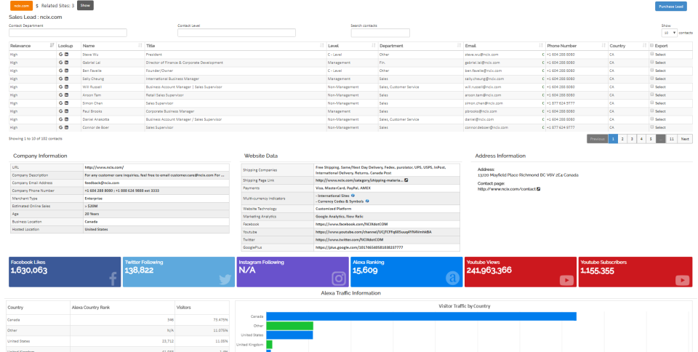Click the Alexa logo on Ranking card
698x352 pixels.
[453, 279]
